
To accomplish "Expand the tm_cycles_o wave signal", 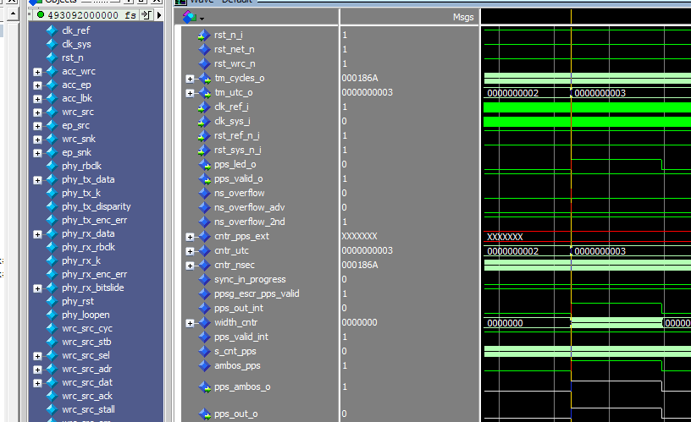I will 190,79.
